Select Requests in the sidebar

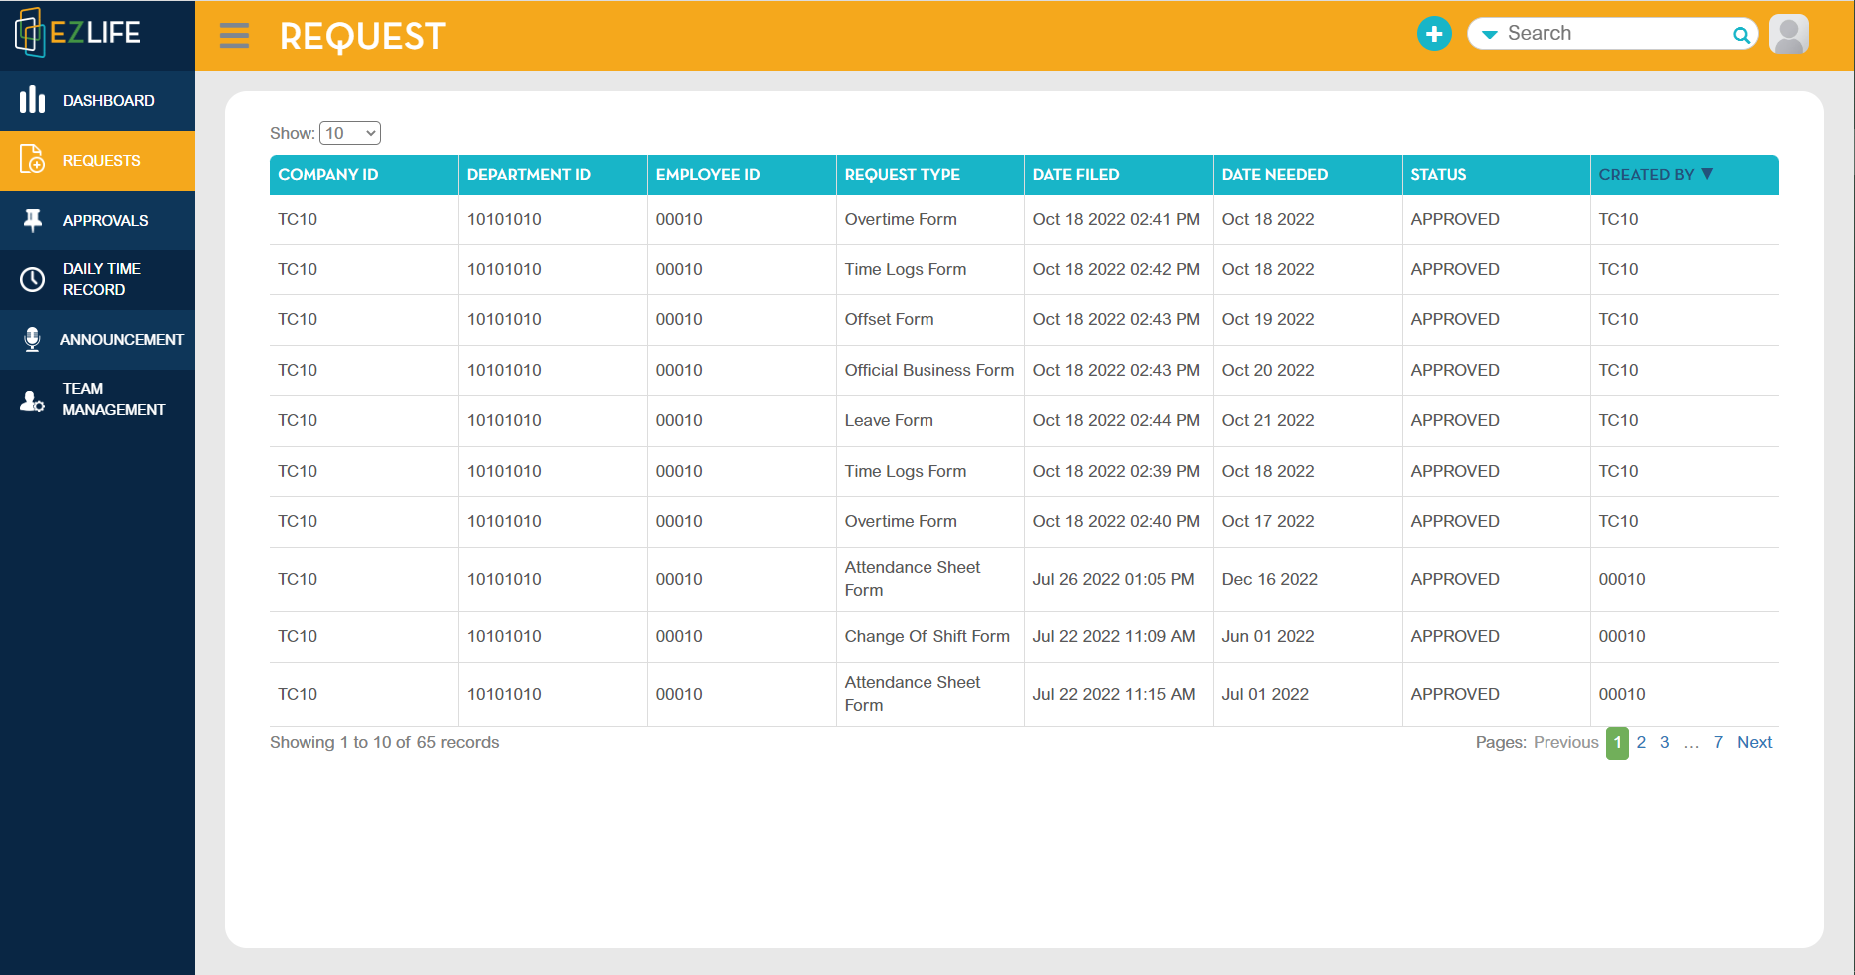click(x=97, y=160)
